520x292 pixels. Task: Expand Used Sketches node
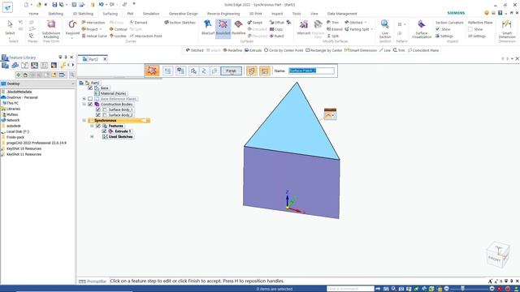coord(92,136)
